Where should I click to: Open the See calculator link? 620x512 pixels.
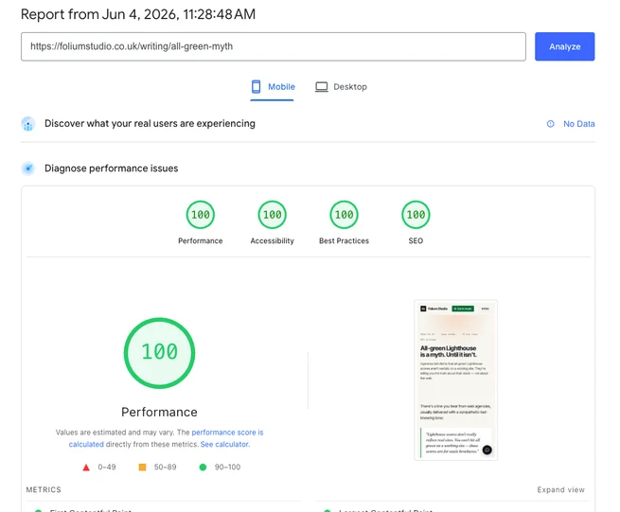(x=225, y=444)
